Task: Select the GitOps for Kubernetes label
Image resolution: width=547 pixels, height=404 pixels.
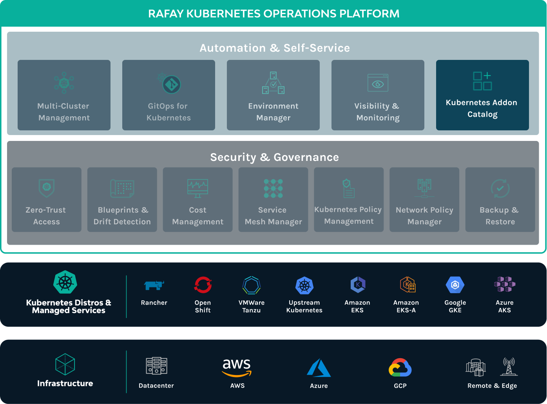Action: pyautogui.click(x=168, y=112)
